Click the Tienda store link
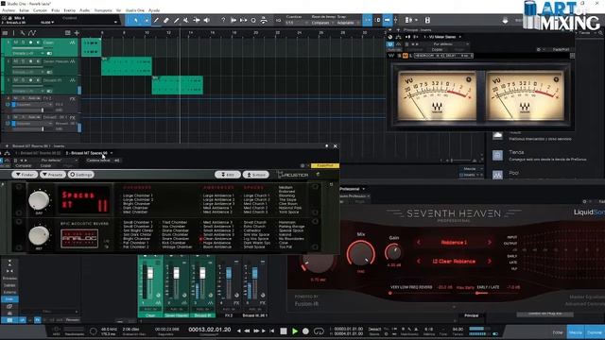The width and height of the screenshot is (605, 340). point(516,153)
